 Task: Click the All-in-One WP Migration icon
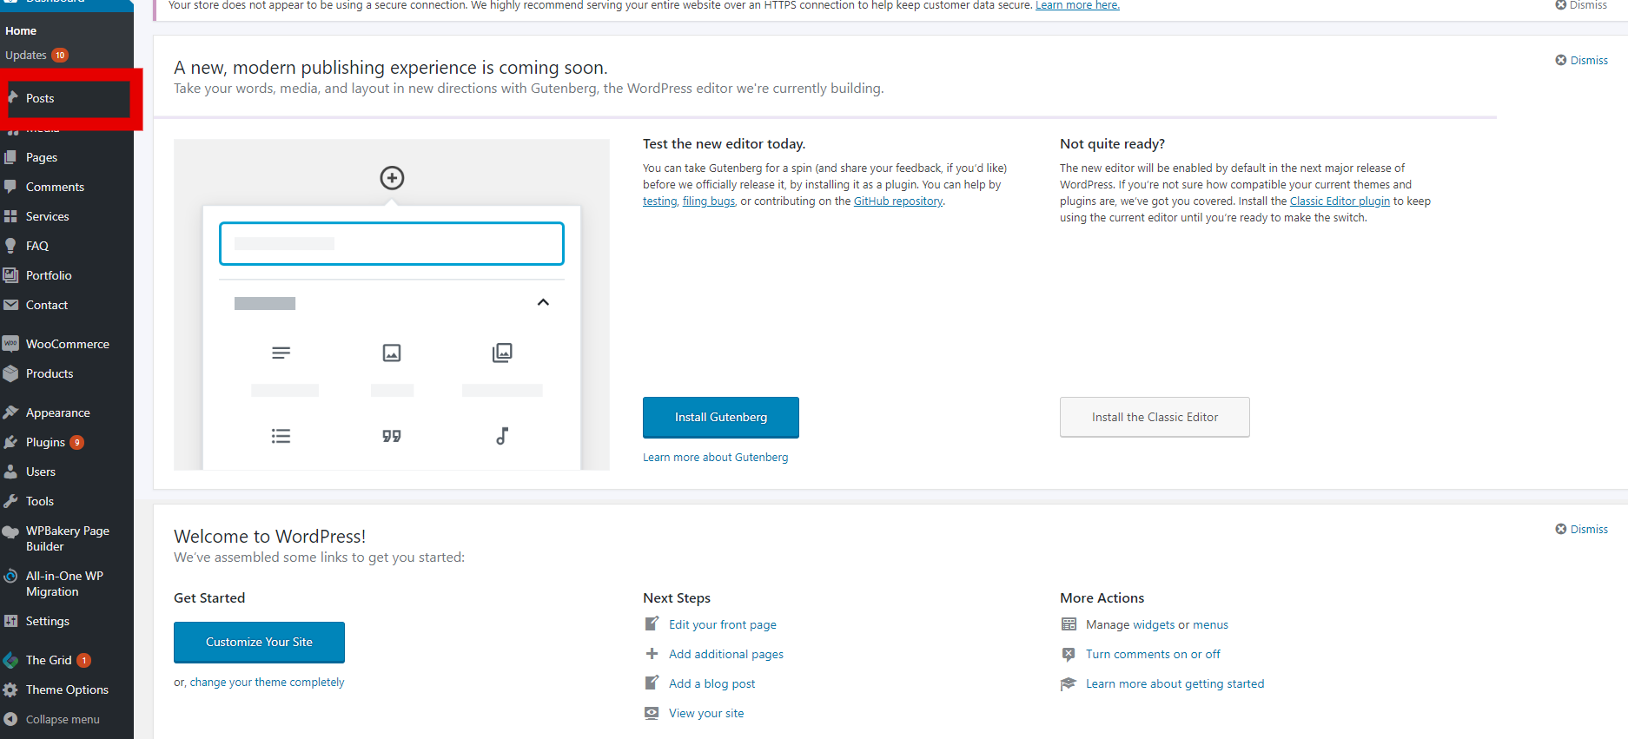(10, 576)
